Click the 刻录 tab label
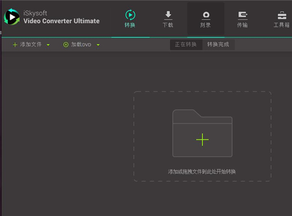The width and height of the screenshot is (292, 216). tap(205, 25)
